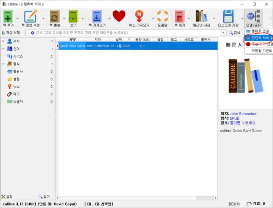
Task: Sort by 태그 column header in book list
Action: pos(174,40)
